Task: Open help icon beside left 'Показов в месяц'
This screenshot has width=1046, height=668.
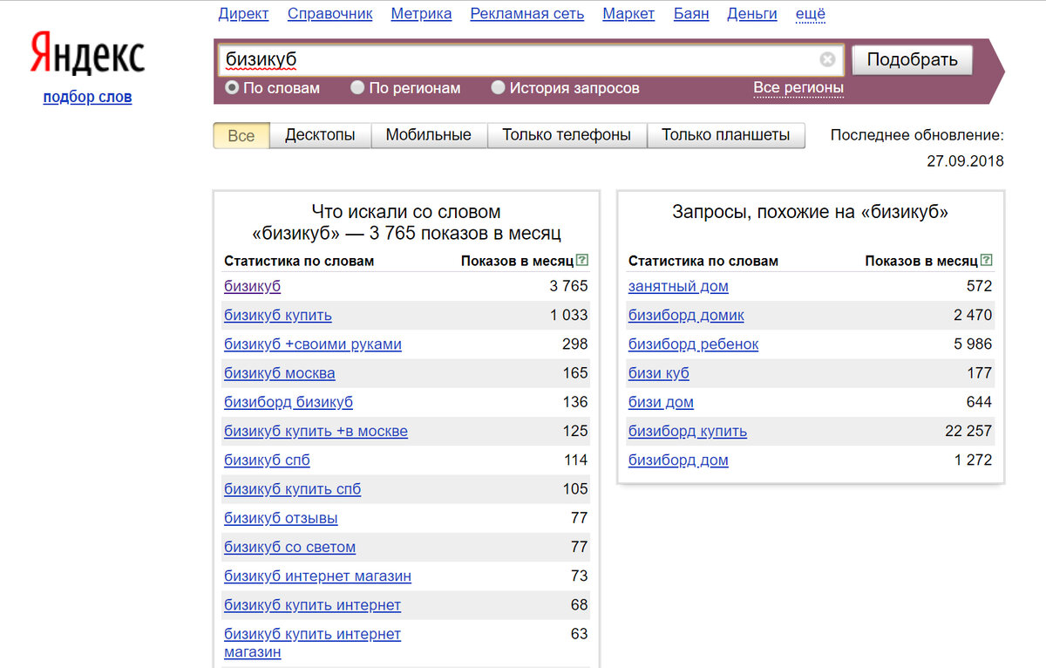Action: click(x=582, y=260)
